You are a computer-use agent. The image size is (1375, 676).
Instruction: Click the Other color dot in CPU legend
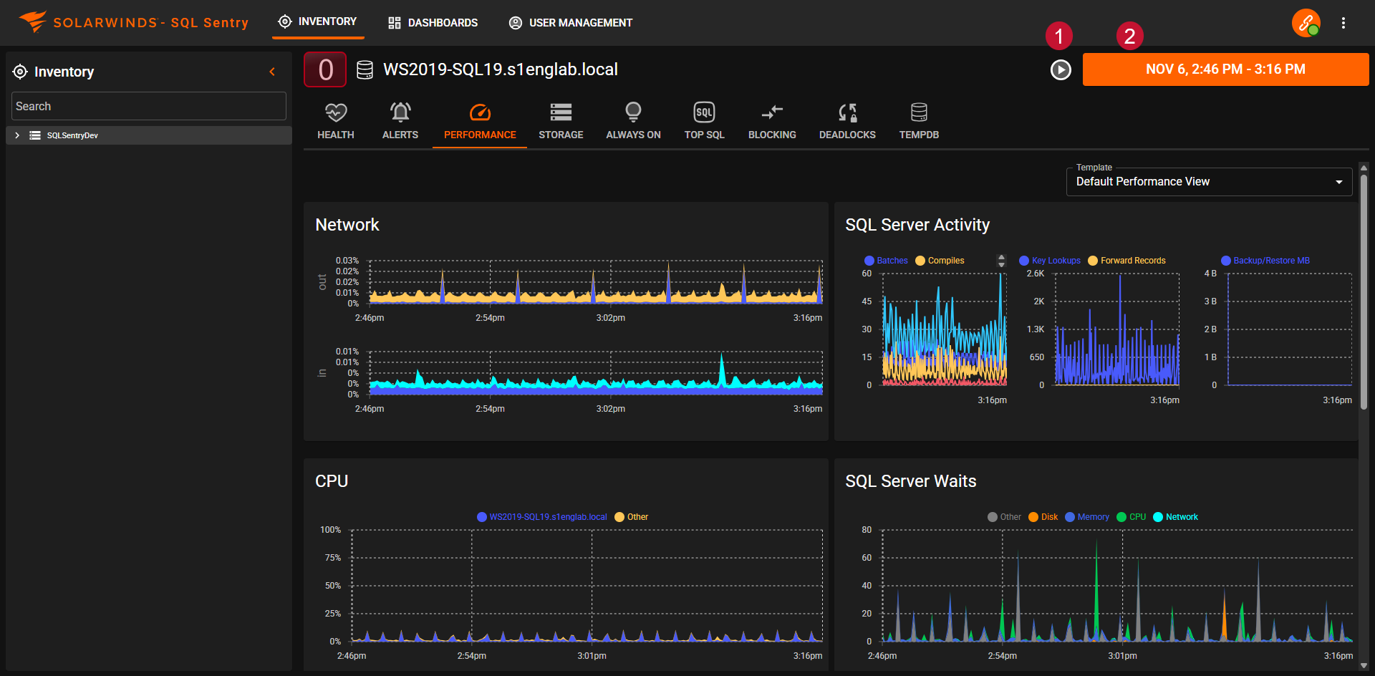[x=619, y=517]
